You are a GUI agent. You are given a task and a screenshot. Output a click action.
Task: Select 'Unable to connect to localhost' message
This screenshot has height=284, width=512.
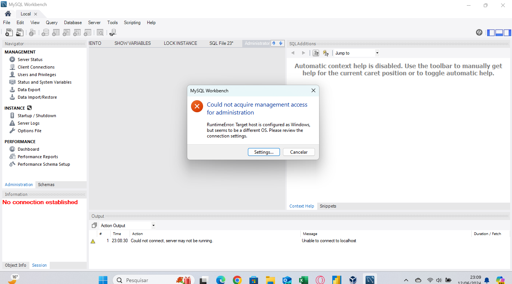click(x=329, y=241)
